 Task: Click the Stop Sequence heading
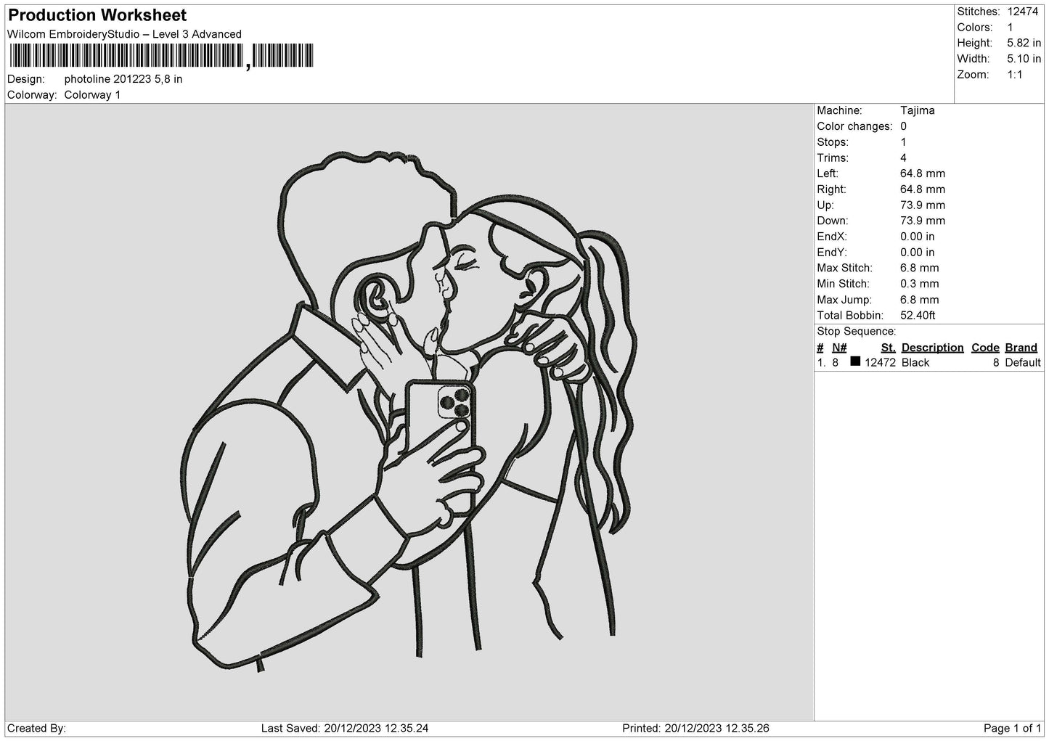coord(856,332)
